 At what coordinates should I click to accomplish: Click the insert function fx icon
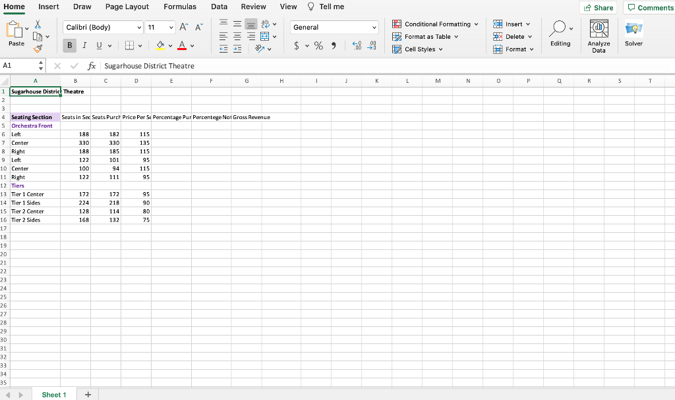92,66
